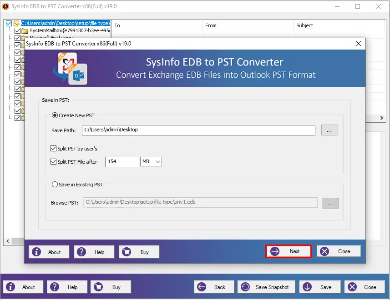Screen dimensions: 390x300
Task: Click the Browse PST path field
Action: click(x=200, y=202)
